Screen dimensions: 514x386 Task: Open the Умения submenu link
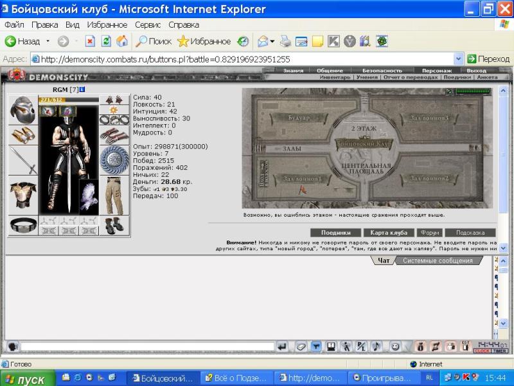pos(367,77)
